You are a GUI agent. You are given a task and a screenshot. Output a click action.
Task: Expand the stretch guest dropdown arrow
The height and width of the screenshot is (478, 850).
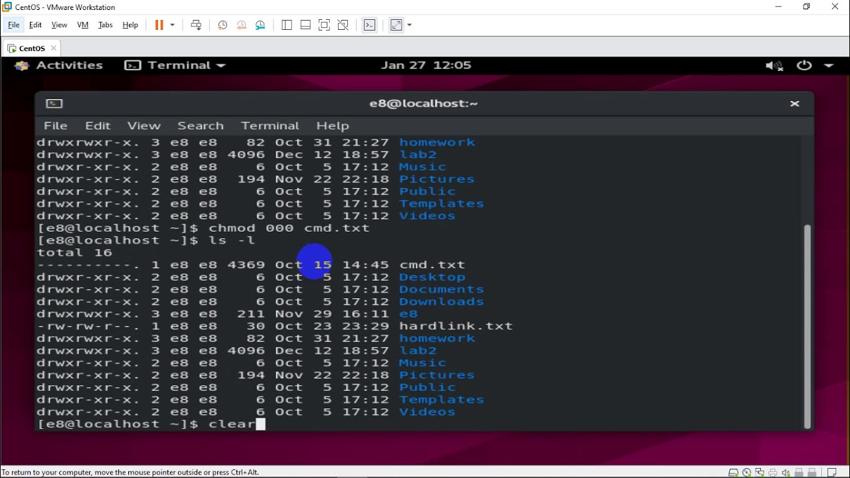point(410,25)
